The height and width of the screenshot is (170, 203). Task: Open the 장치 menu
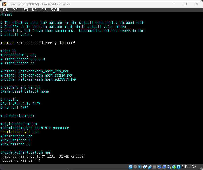(44, 10)
